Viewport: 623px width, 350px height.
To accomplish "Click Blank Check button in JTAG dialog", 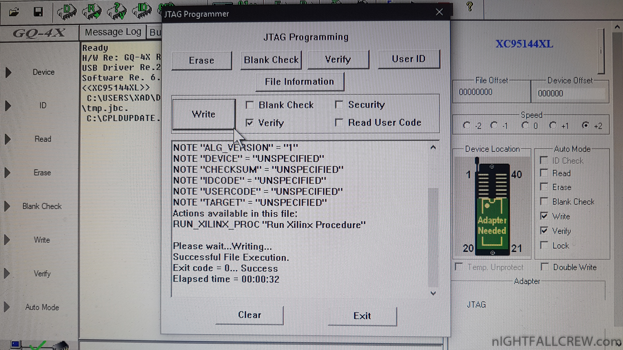I will tap(271, 60).
